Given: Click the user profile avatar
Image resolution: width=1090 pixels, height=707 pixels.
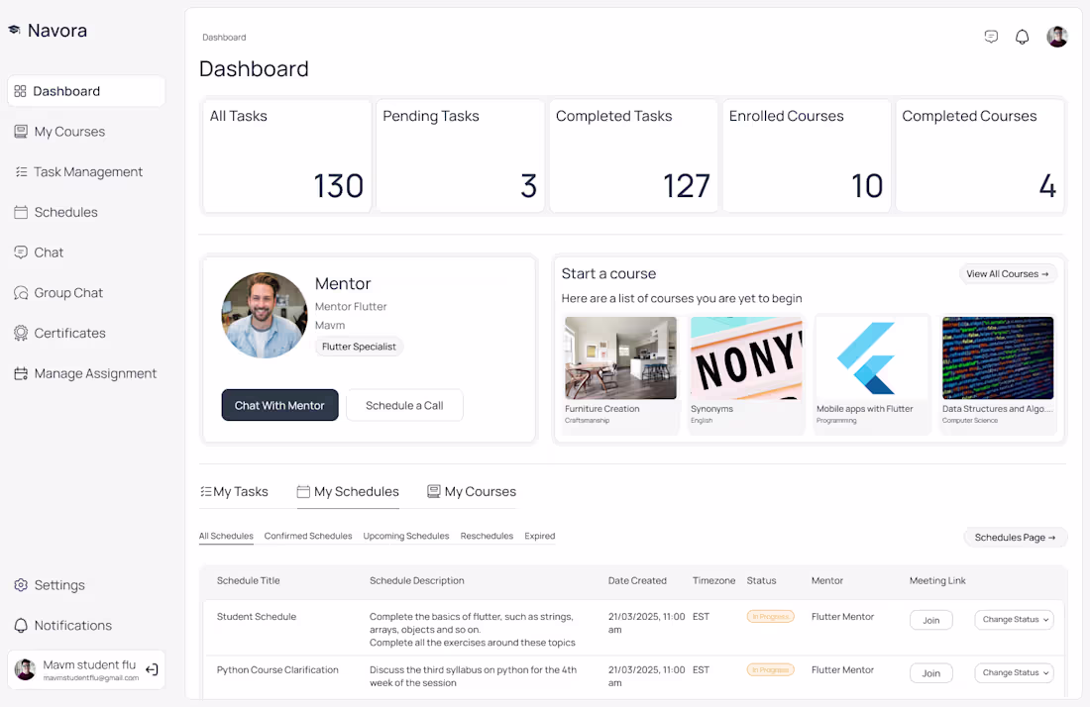Looking at the screenshot, I should coord(1057,36).
